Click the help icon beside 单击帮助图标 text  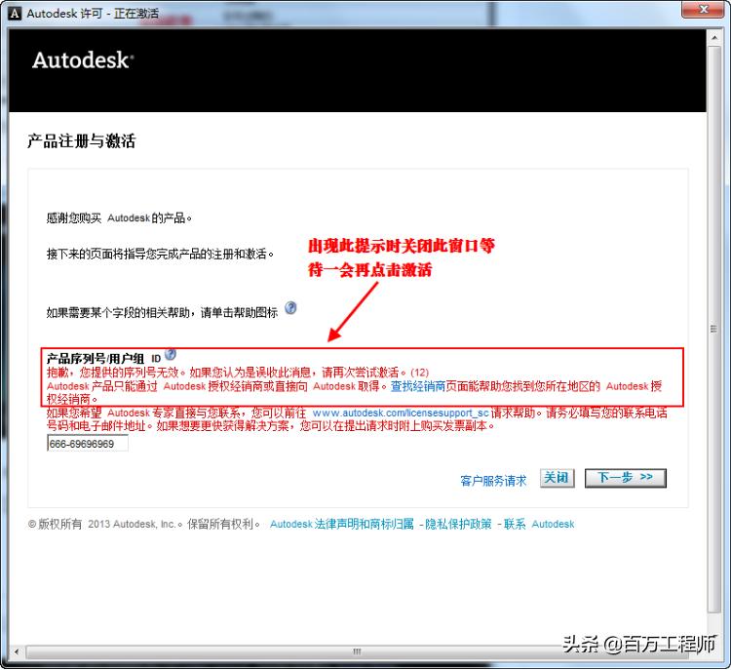[x=290, y=308]
